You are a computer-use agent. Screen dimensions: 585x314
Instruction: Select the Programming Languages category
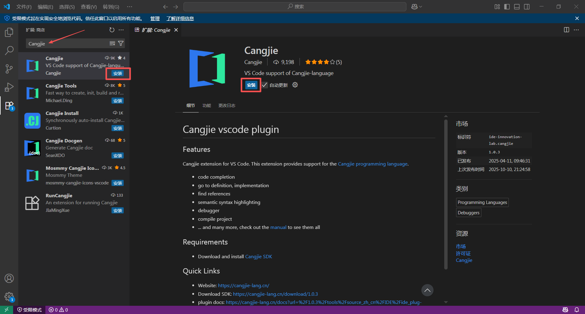click(482, 202)
